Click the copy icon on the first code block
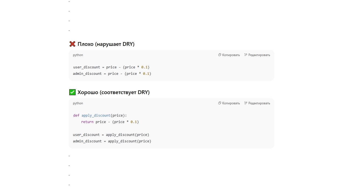343x193 pixels. pos(219,55)
